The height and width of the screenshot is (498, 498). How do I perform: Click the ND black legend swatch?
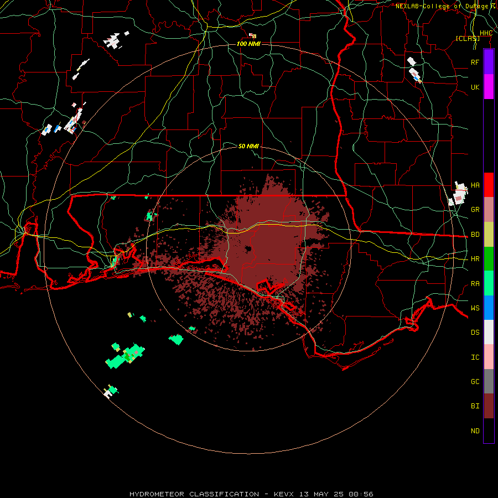click(x=489, y=430)
